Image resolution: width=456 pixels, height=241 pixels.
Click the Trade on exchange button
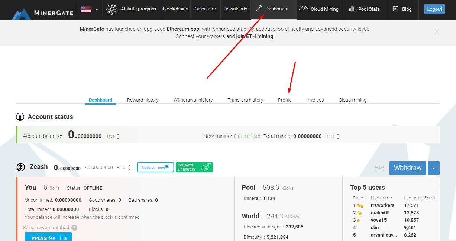pos(155,167)
